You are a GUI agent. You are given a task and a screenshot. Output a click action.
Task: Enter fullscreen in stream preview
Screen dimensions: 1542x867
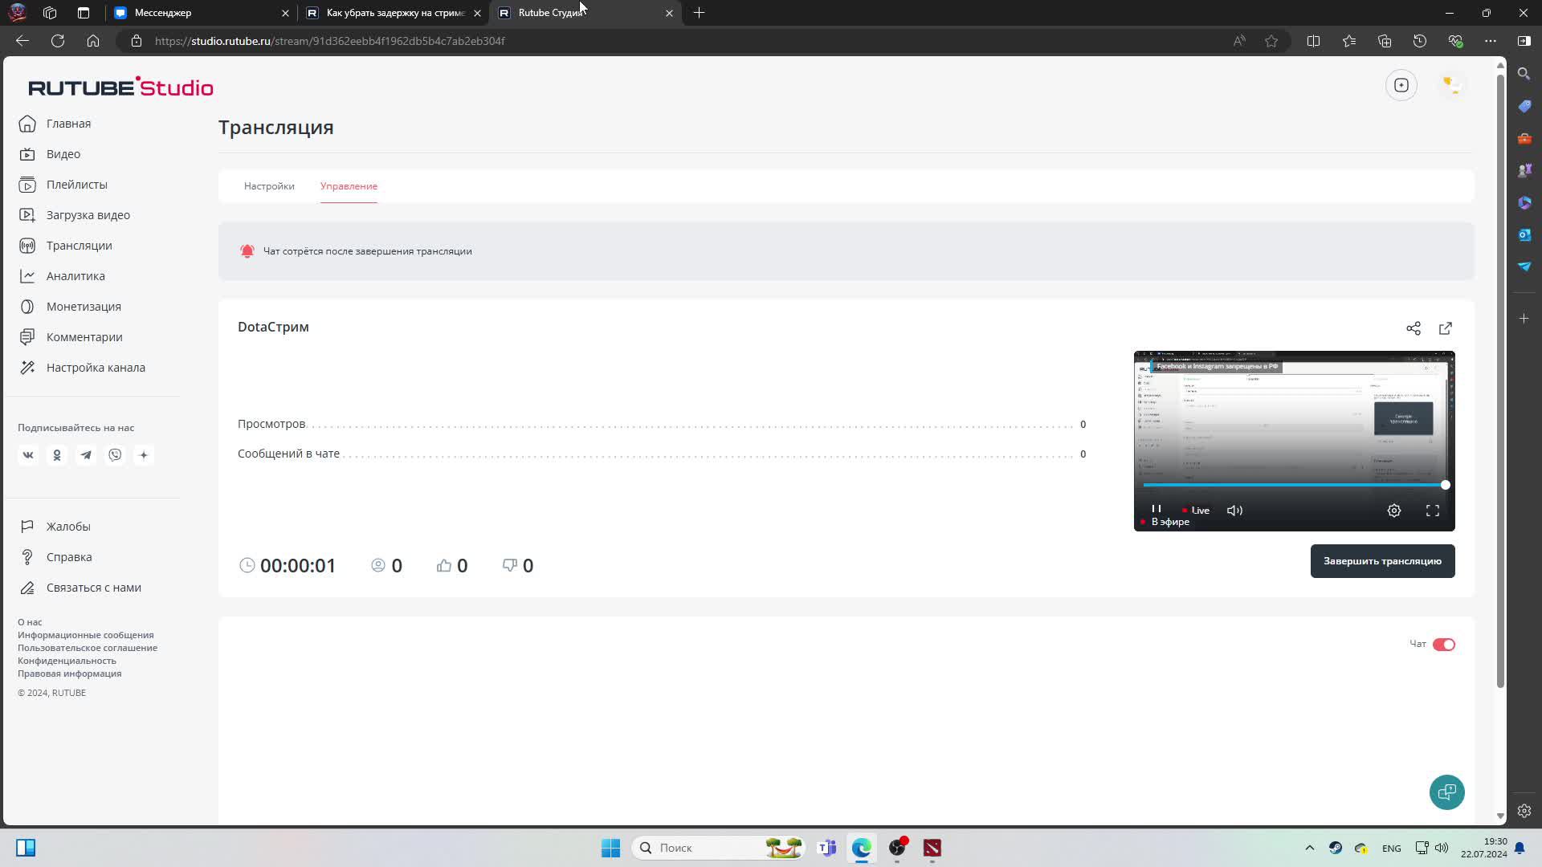(x=1432, y=511)
